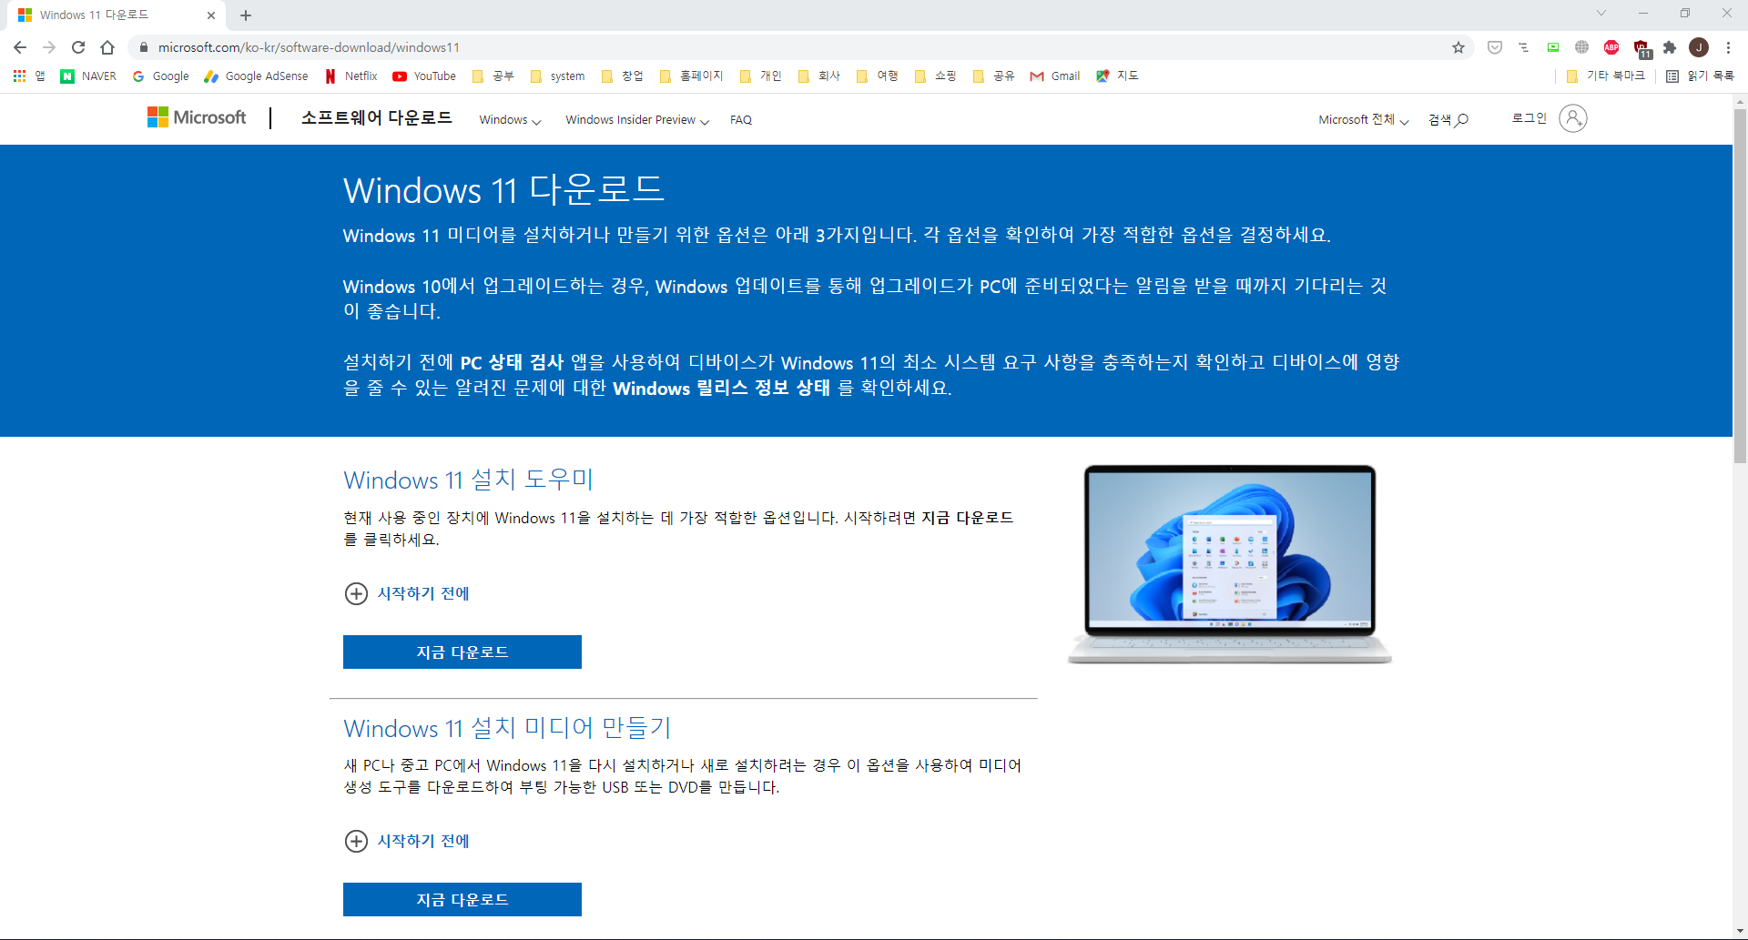The width and height of the screenshot is (1748, 940).
Task: Click the page vertical scrollbar thumb
Action: pyautogui.click(x=1740, y=287)
